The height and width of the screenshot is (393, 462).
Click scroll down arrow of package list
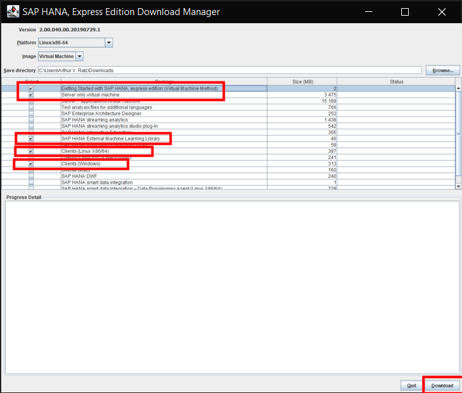pos(458,186)
